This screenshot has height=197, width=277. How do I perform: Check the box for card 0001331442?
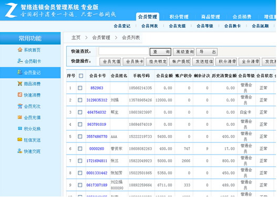point(80,173)
